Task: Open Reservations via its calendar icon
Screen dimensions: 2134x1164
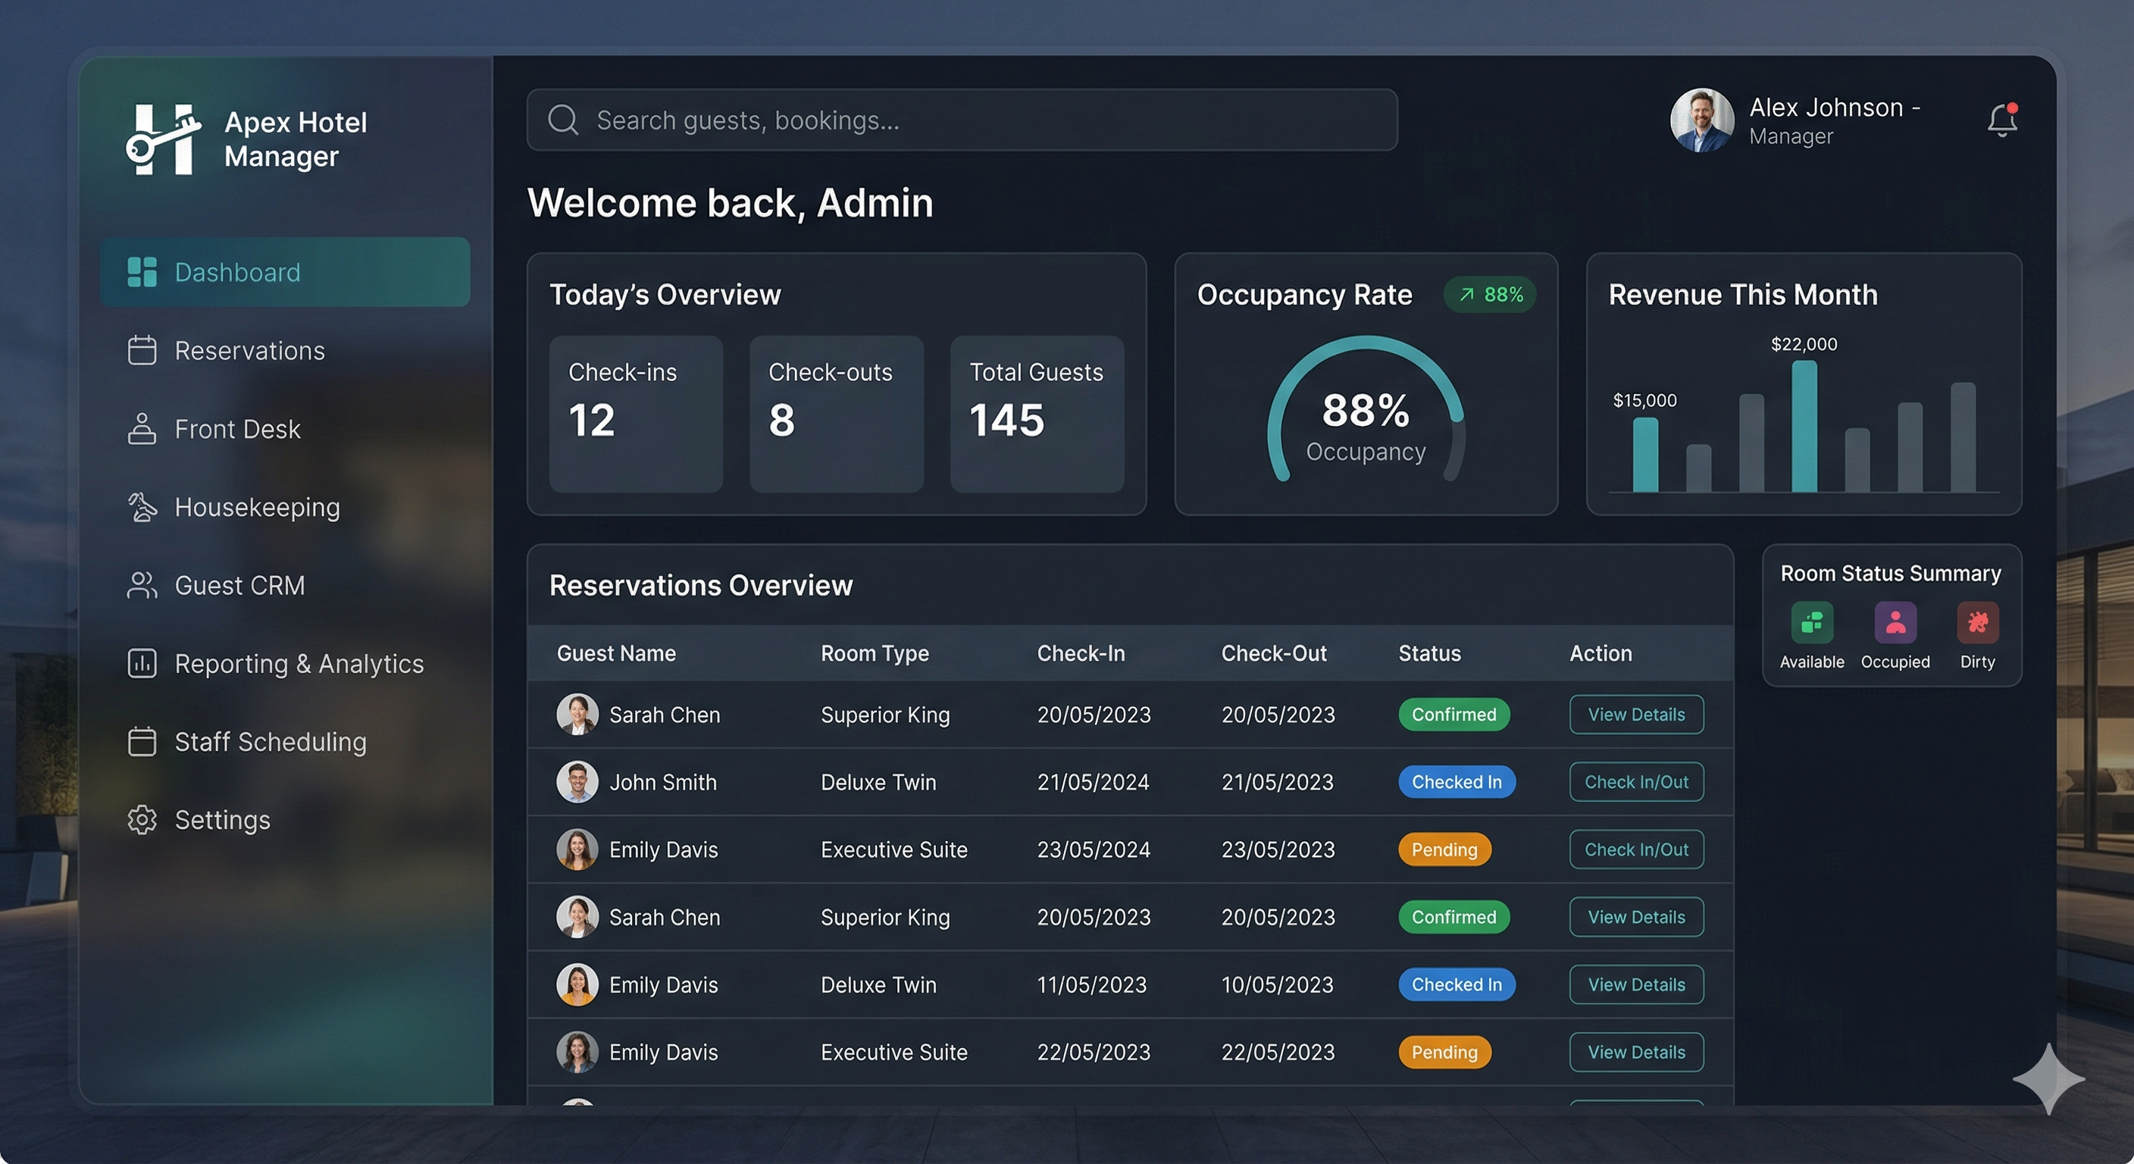Action: pyautogui.click(x=142, y=350)
